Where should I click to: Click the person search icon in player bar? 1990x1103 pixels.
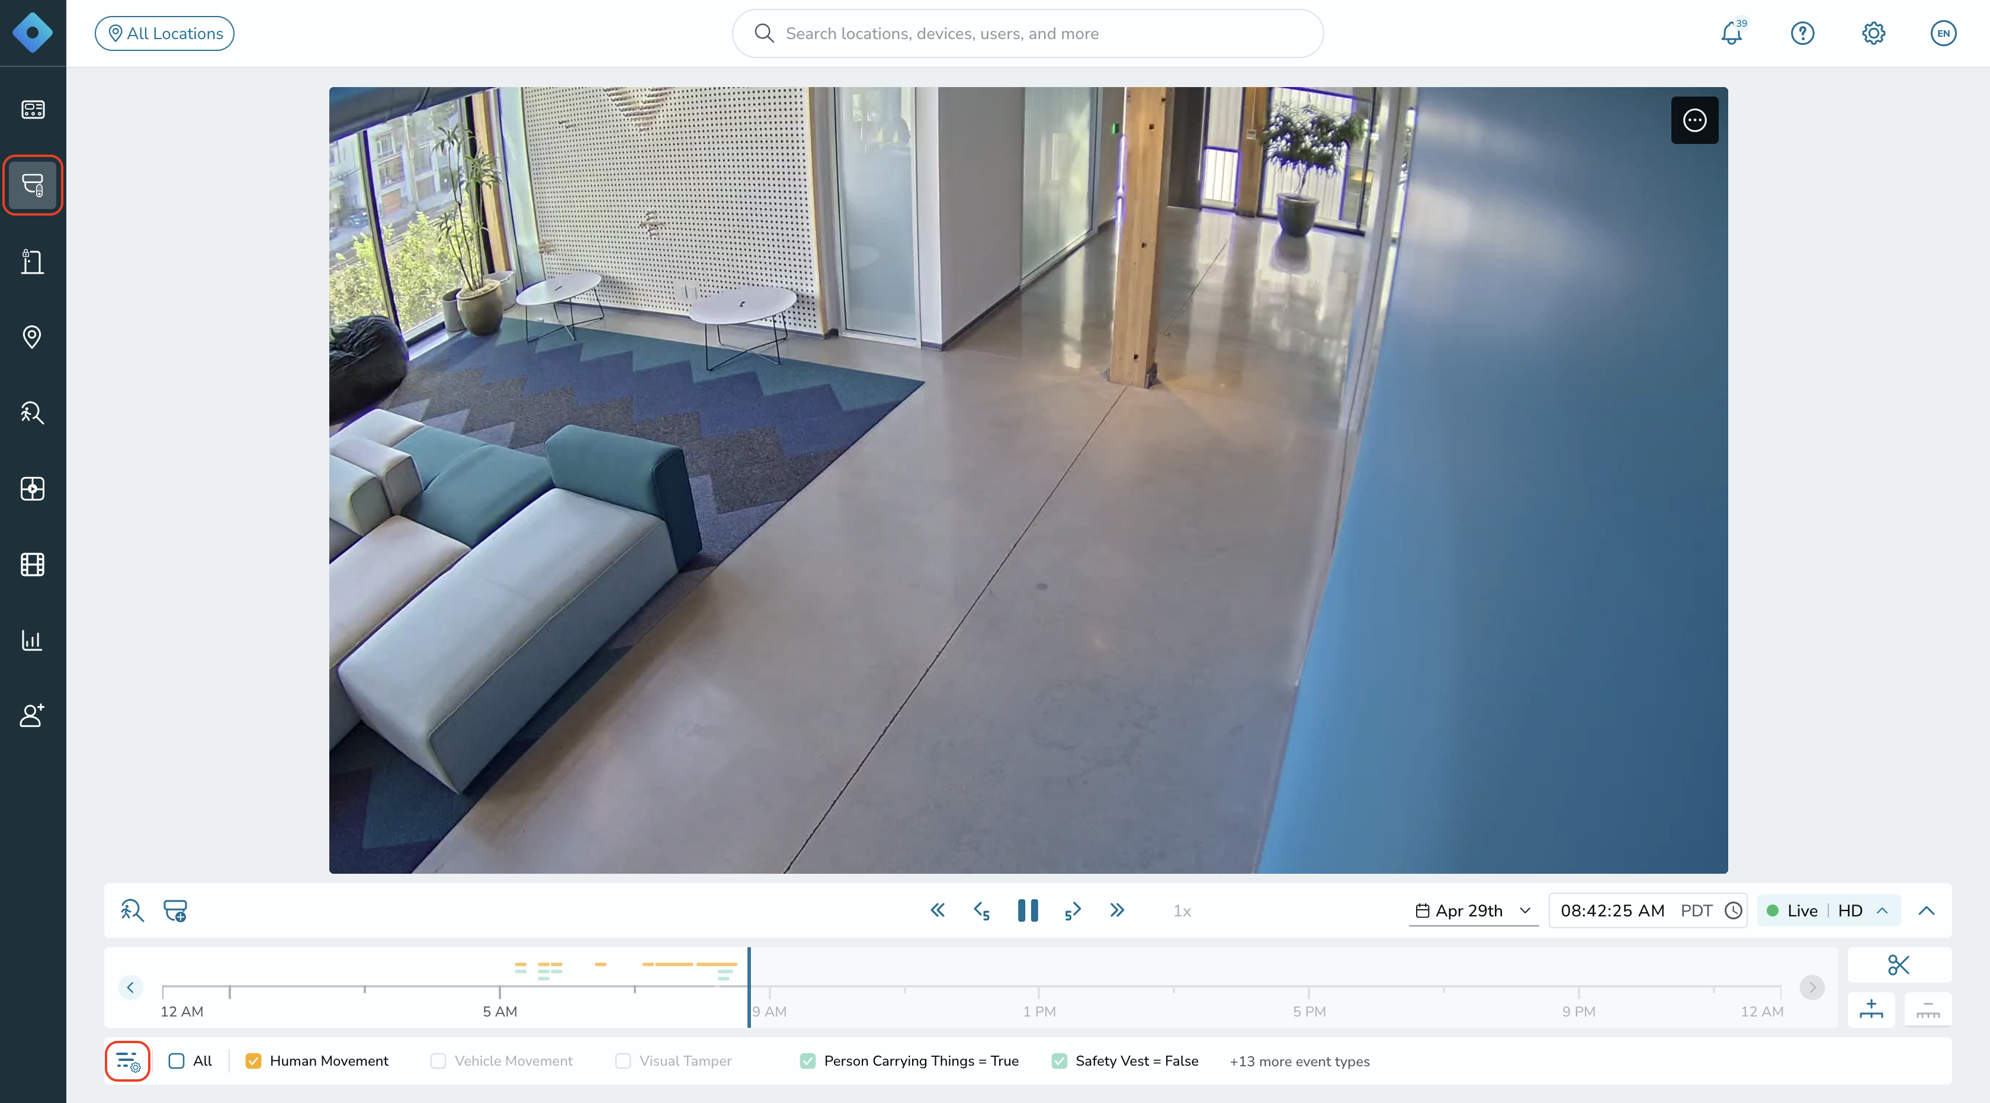(132, 910)
